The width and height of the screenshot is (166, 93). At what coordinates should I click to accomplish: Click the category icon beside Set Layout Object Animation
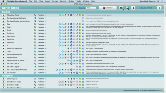(x=35, y=70)
